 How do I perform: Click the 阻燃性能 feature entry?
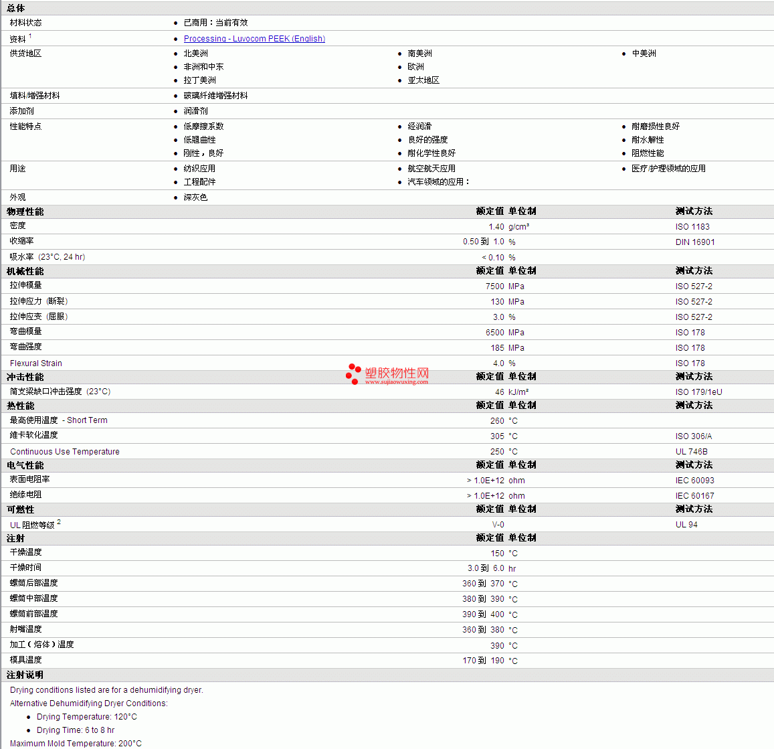pyautogui.click(x=648, y=153)
